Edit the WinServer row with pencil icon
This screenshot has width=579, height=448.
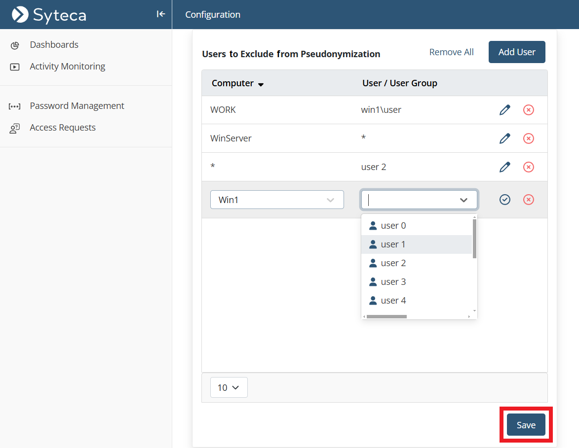coord(504,138)
